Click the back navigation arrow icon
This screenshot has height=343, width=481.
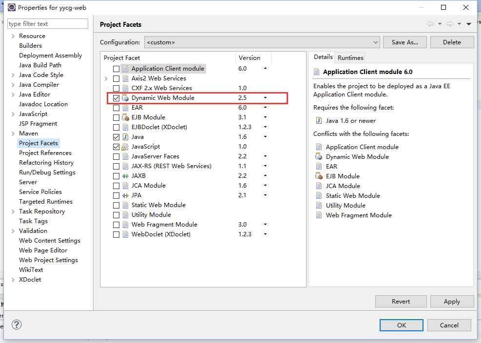(430, 24)
